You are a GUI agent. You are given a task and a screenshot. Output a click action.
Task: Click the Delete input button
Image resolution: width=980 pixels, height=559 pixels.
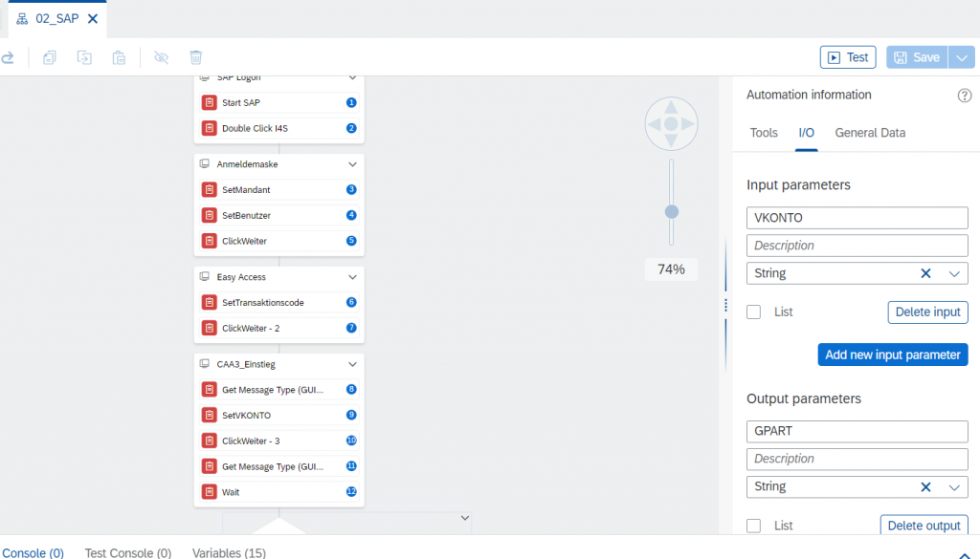tap(927, 312)
